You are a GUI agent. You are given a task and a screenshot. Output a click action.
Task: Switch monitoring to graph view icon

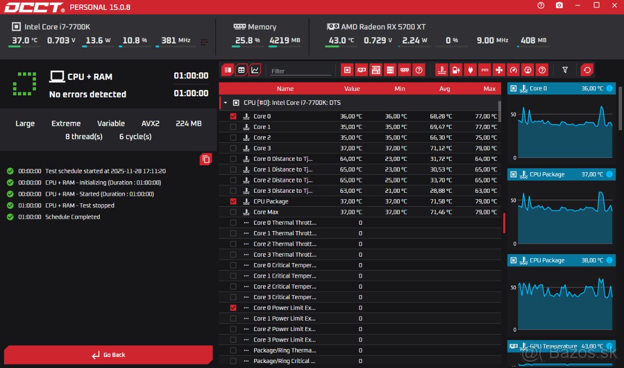[x=255, y=70]
